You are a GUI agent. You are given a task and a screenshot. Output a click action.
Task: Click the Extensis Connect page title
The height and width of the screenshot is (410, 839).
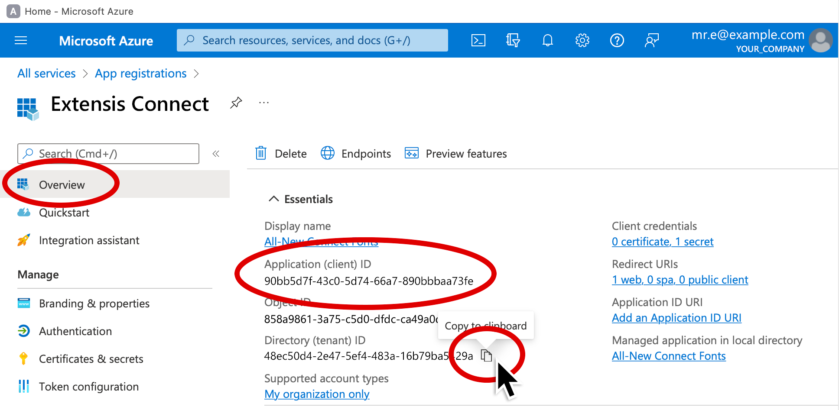click(x=130, y=104)
